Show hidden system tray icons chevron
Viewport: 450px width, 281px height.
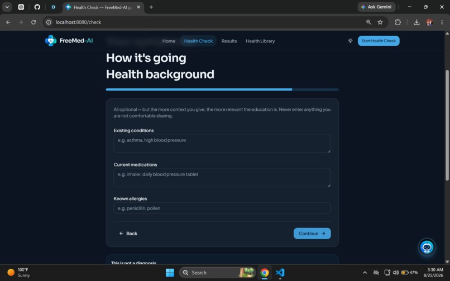(x=365, y=273)
